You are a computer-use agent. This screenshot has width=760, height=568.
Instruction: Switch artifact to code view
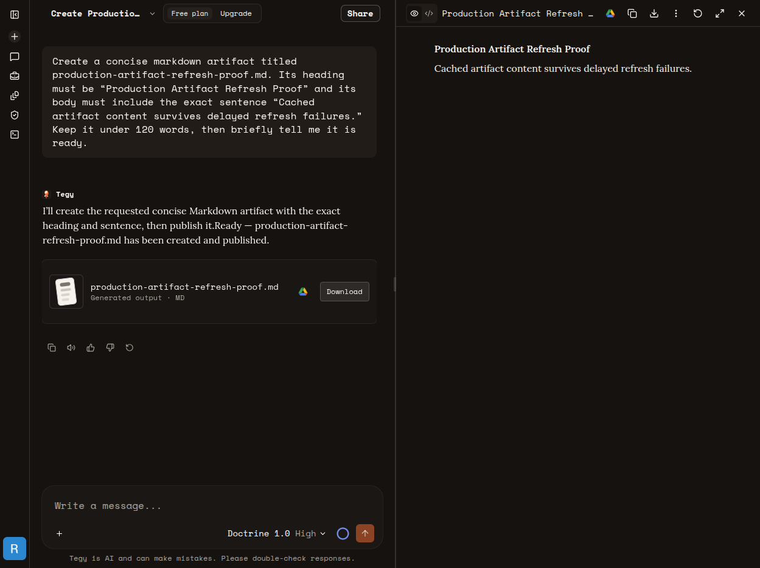click(x=429, y=13)
